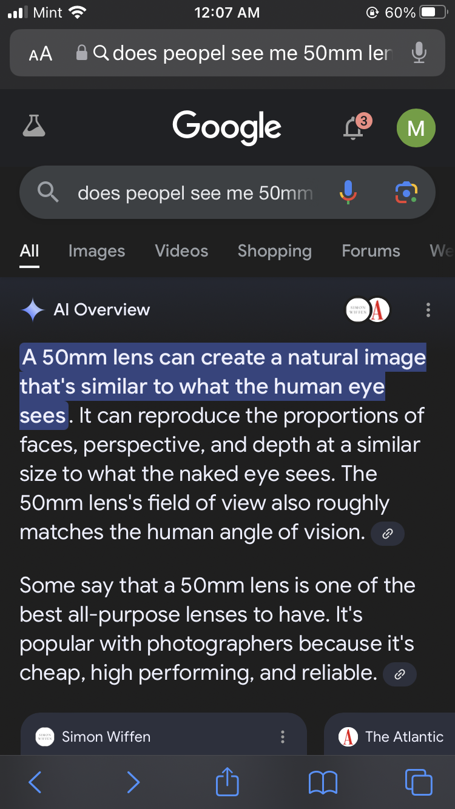Open Safari bookmarks book icon
The width and height of the screenshot is (455, 809).
[323, 782]
